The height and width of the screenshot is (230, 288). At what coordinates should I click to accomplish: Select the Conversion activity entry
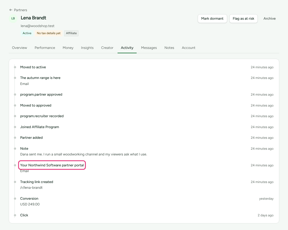point(29,199)
